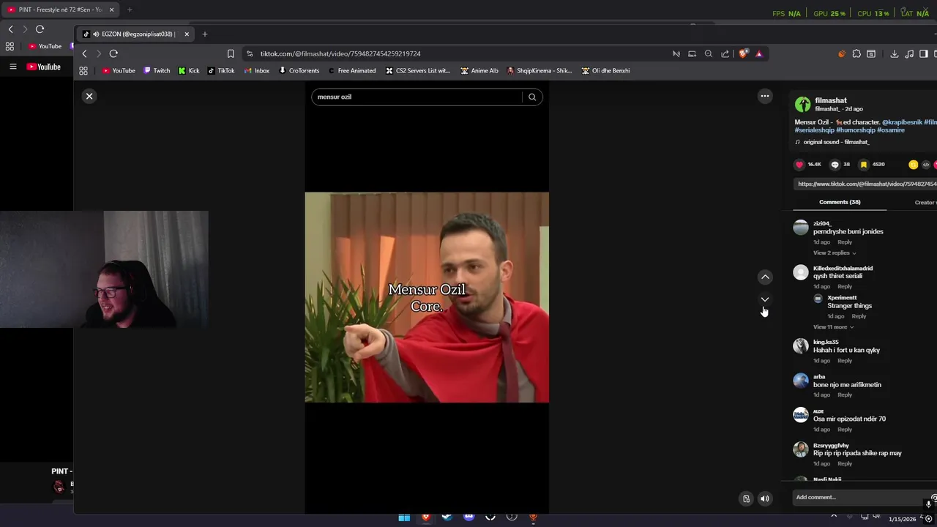Open Anime Alb bookmark
937x527 pixels.
[x=479, y=71]
